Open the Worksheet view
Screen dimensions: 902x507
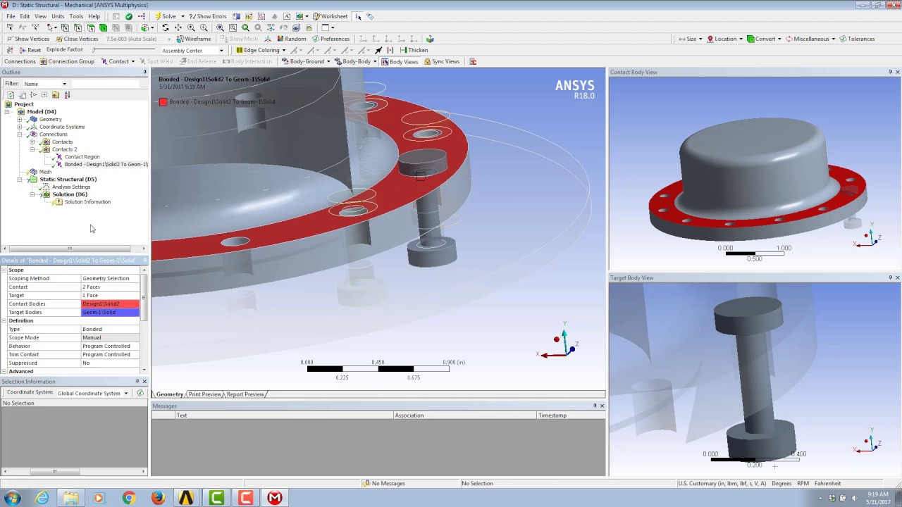pyautogui.click(x=330, y=16)
